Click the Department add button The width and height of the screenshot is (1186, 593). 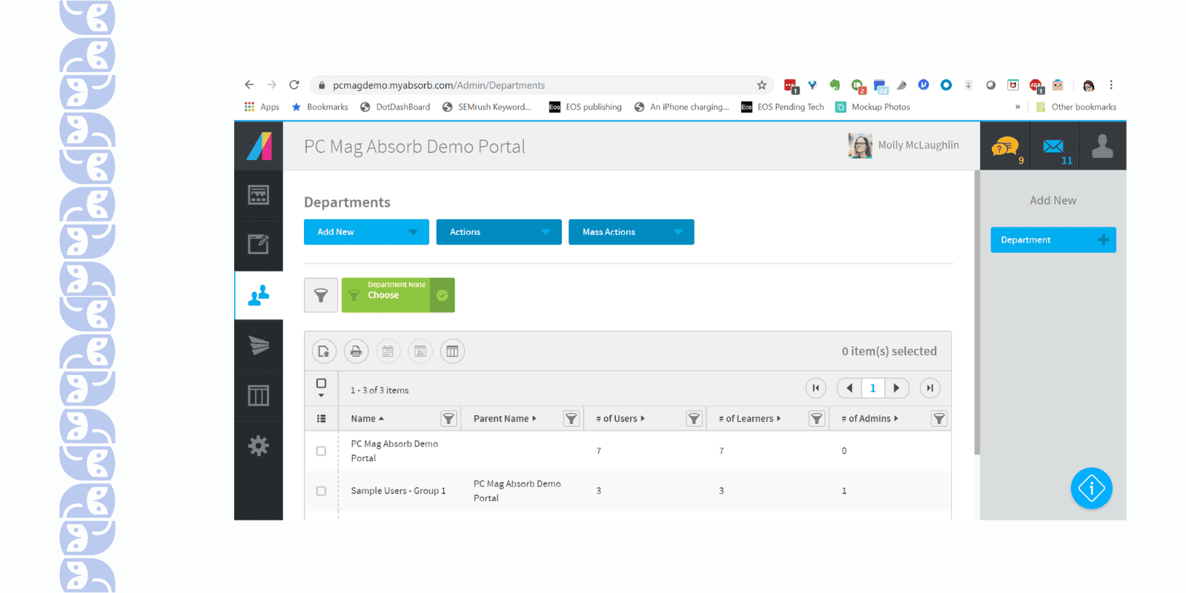click(1053, 239)
